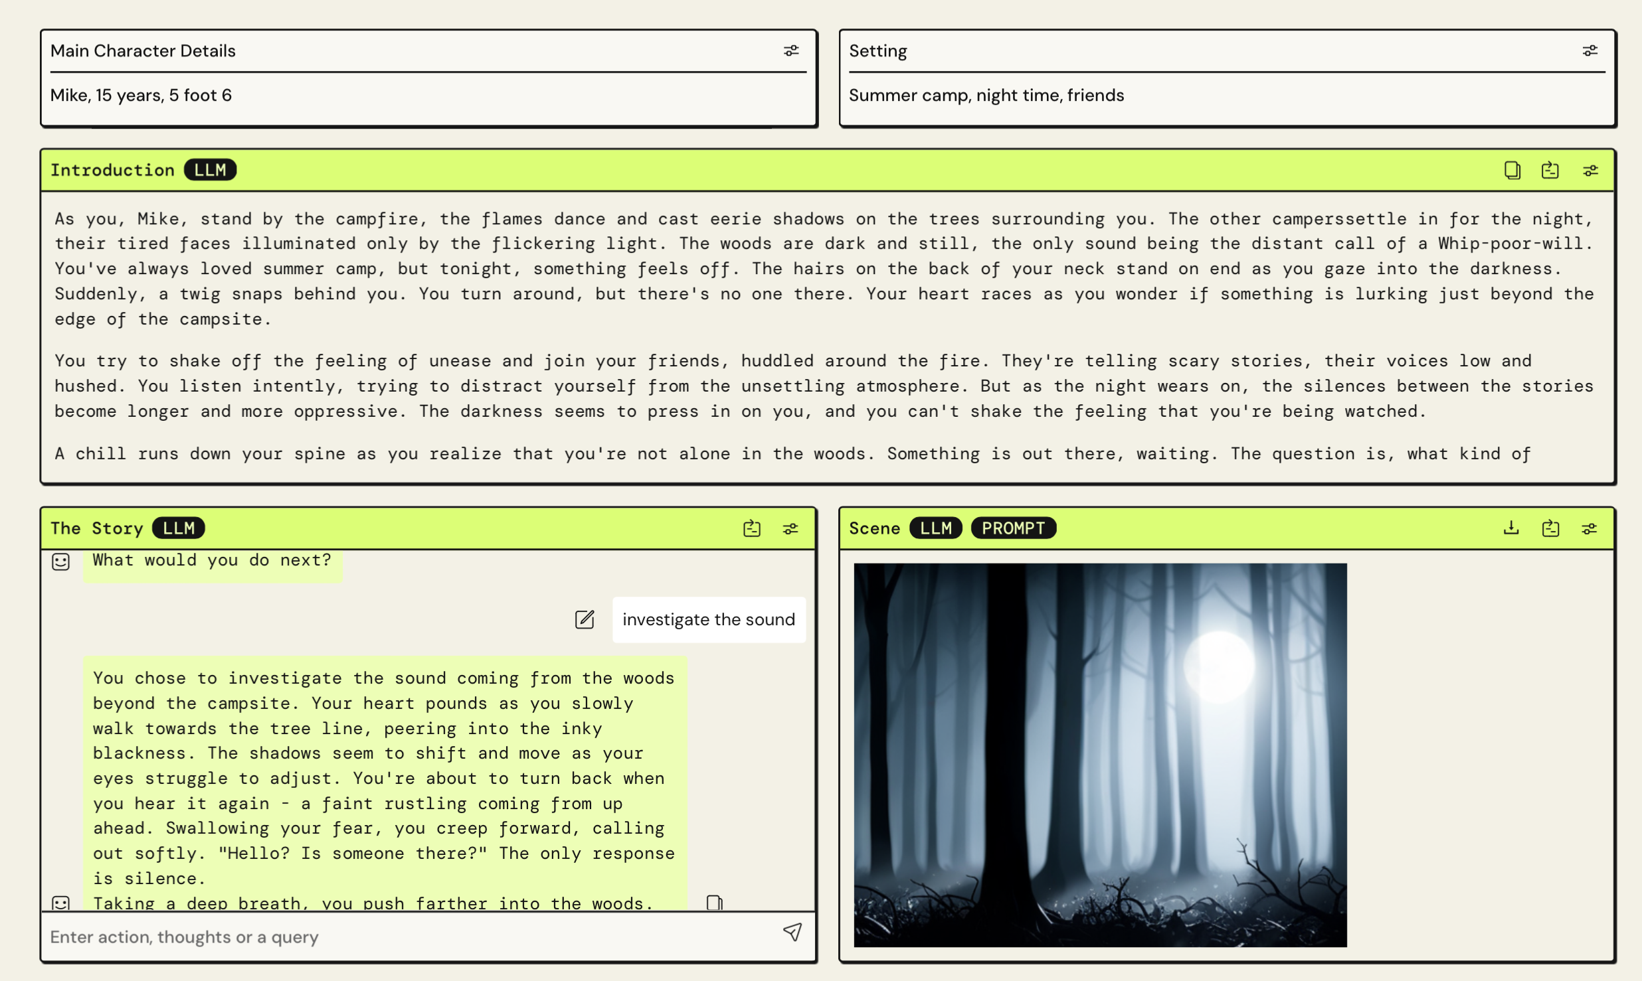Regenerate the Scene image
Screen dimensions: 1642x981
(x=1550, y=528)
